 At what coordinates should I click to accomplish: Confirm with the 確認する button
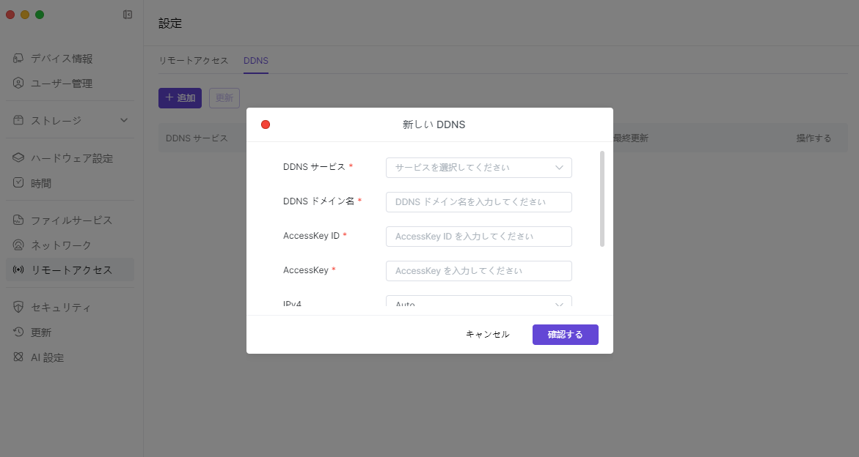(x=565, y=335)
